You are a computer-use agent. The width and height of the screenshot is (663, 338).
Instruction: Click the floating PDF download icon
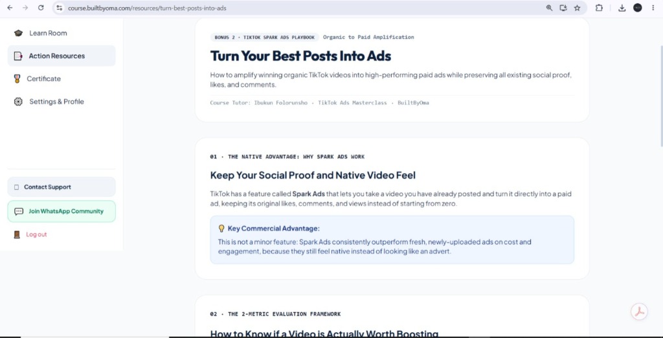click(639, 311)
